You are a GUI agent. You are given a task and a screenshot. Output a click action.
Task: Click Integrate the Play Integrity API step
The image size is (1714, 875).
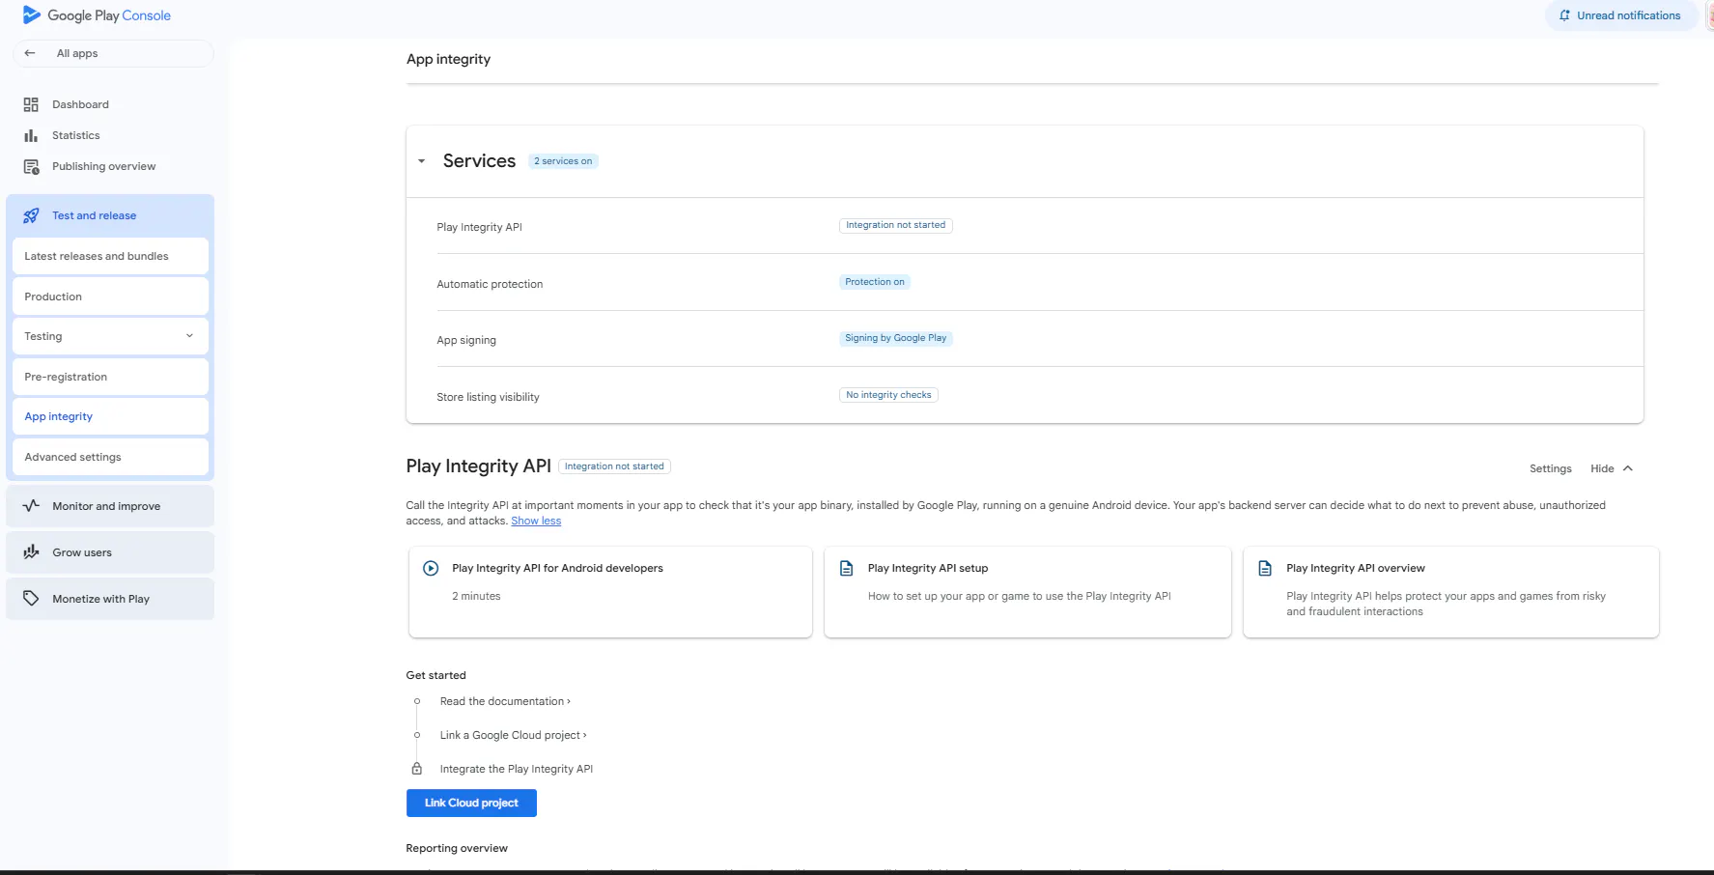coord(517,769)
